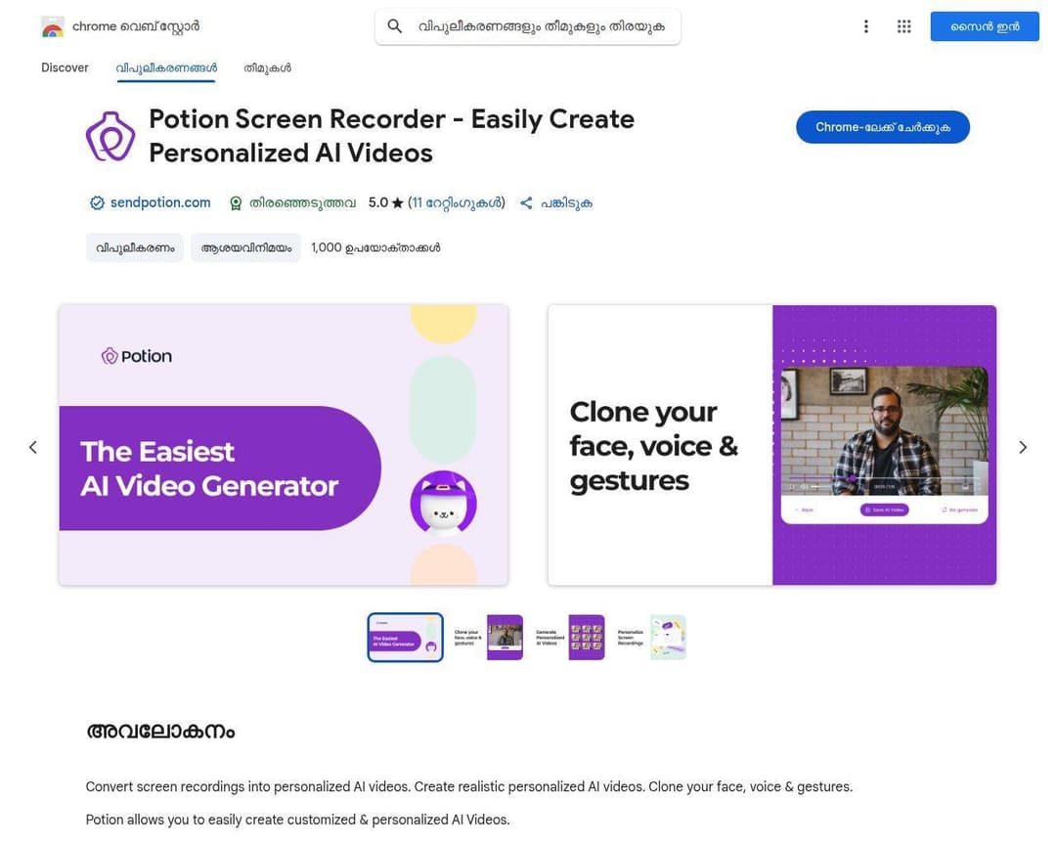The height and width of the screenshot is (845, 1056).
Task: Switch to the Discover tab
Action: [65, 67]
